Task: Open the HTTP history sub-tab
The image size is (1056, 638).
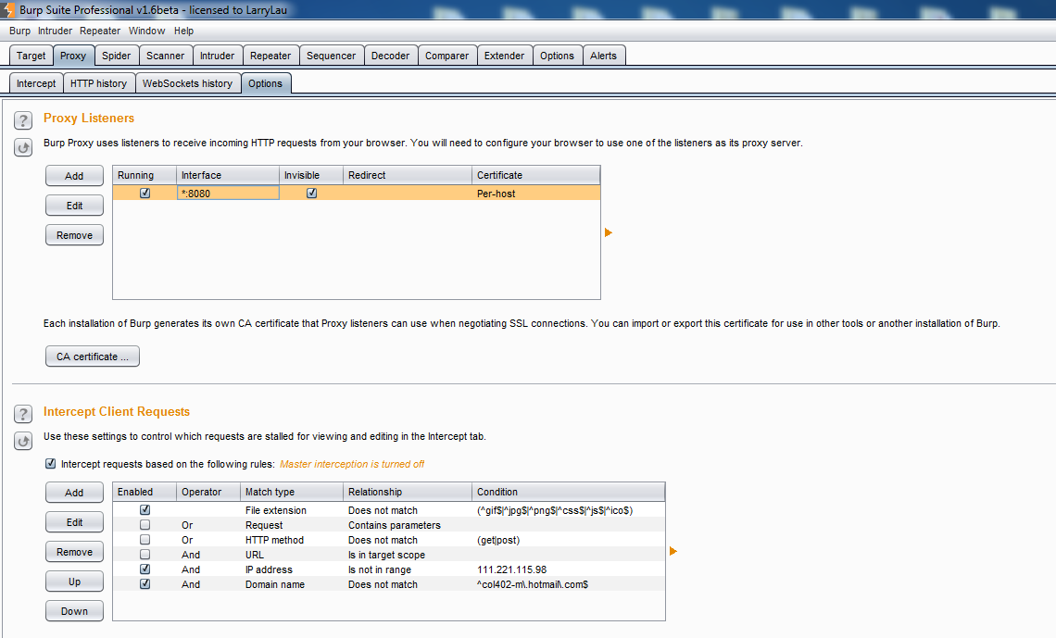Action: point(98,83)
